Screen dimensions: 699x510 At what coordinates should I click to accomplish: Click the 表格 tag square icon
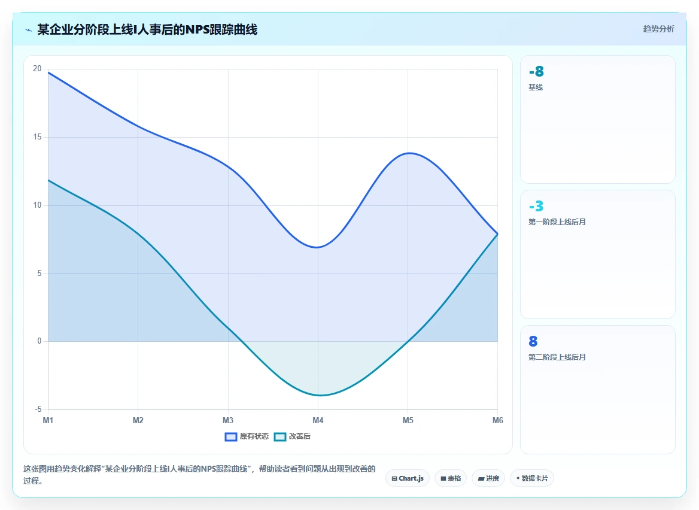(x=443, y=478)
